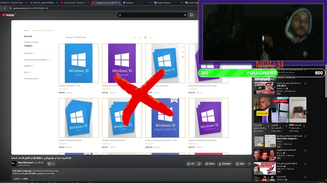Open options menu for the Ray channel video

click(x=305, y=150)
